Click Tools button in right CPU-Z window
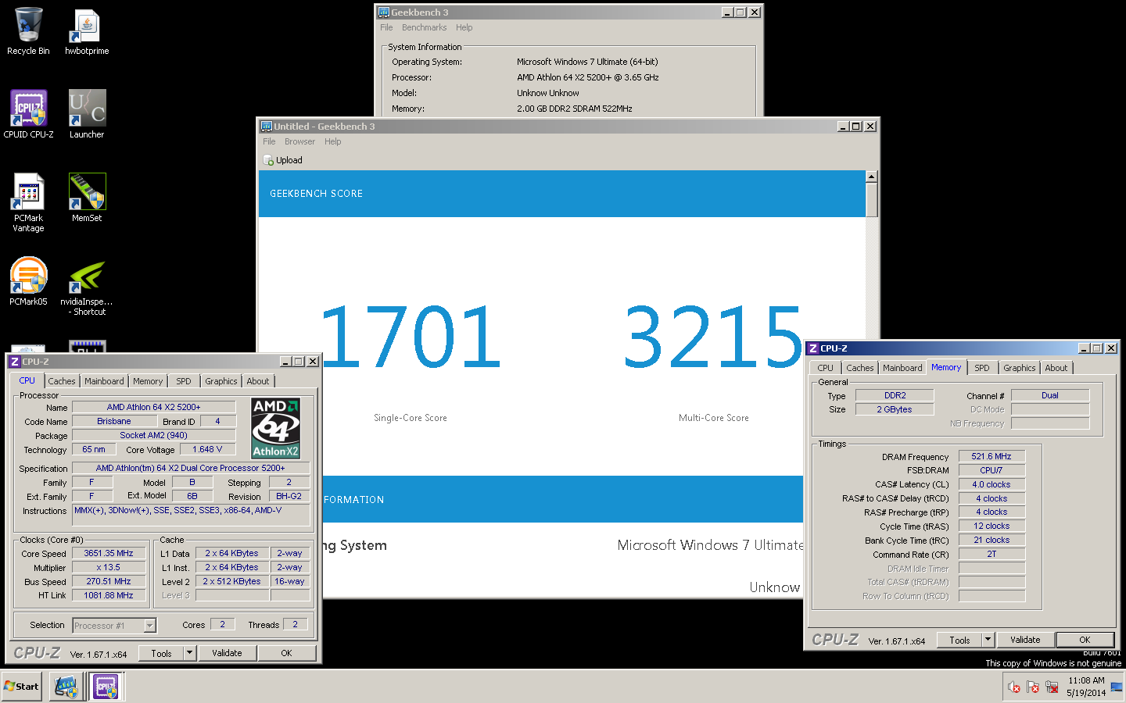Screen dimensions: 1126x703 [959, 641]
